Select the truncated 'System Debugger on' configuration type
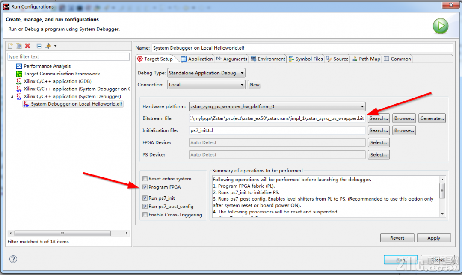The height and width of the screenshot is (275, 462). click(x=77, y=89)
